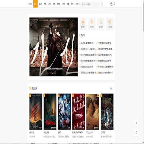The image size is (144, 144).
Task: Open the fire tornado movie poster
Action: [36, 112]
